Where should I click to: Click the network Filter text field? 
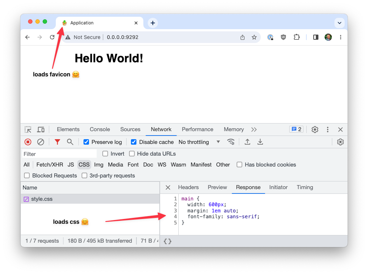pyautogui.click(x=59, y=154)
